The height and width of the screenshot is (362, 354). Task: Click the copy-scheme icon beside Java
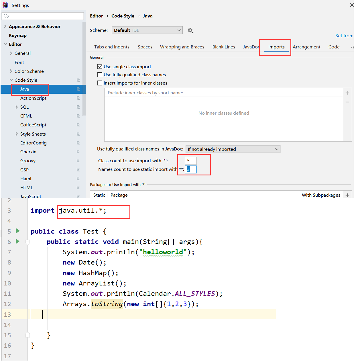pyautogui.click(x=78, y=89)
